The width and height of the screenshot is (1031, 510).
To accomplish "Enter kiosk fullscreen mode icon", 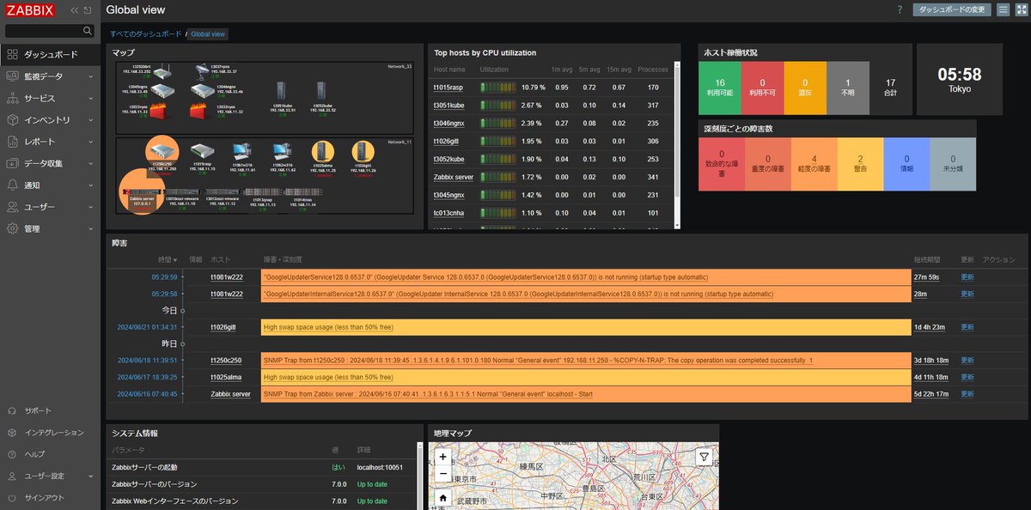I will pos(1021,9).
